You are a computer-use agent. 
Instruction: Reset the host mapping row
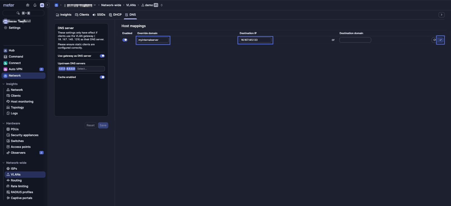click(434, 40)
